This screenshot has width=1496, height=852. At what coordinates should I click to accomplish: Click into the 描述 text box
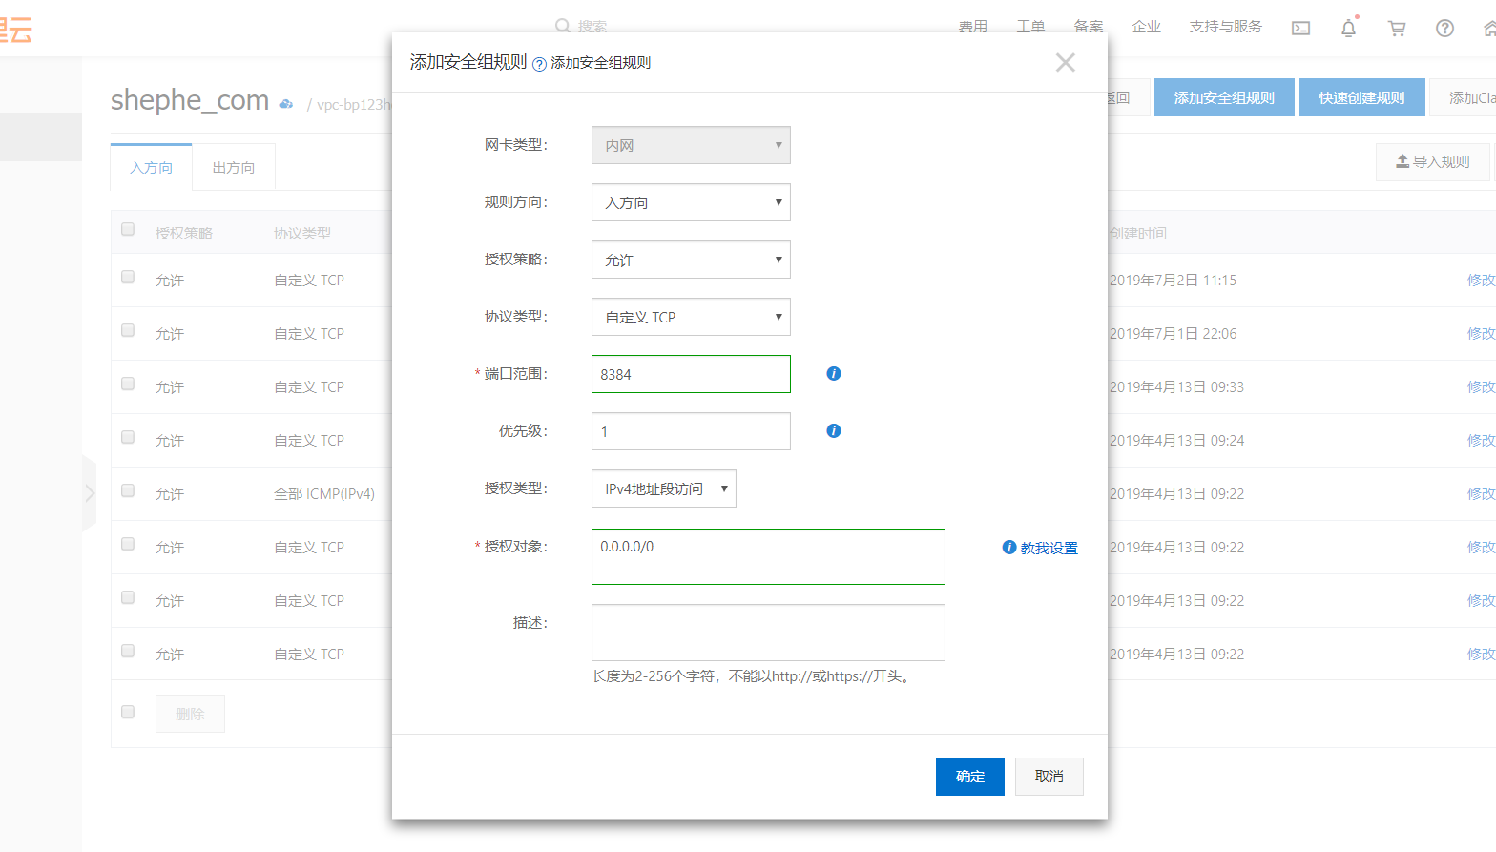[768, 633]
